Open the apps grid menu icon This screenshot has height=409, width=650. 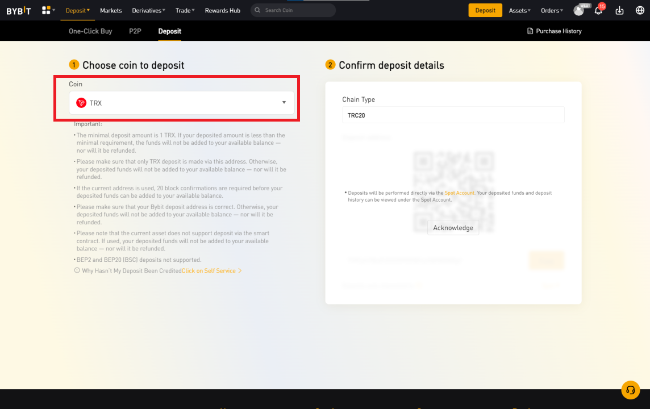(46, 10)
